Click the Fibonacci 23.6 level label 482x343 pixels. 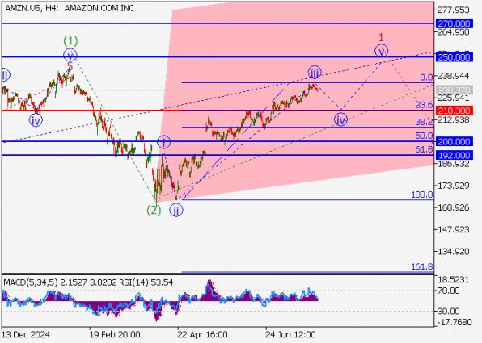[425, 105]
